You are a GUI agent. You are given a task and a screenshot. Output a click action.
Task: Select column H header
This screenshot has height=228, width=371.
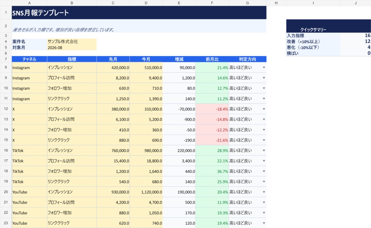(x=276, y=3)
